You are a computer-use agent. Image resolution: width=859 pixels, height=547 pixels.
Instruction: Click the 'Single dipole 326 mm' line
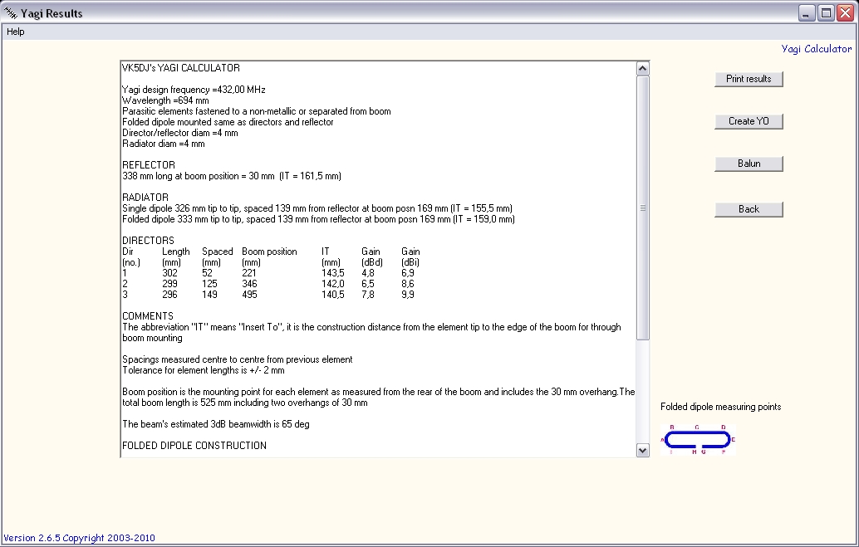coord(317,208)
